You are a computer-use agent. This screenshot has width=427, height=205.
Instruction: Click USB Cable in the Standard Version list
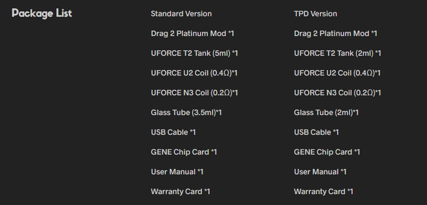(173, 132)
